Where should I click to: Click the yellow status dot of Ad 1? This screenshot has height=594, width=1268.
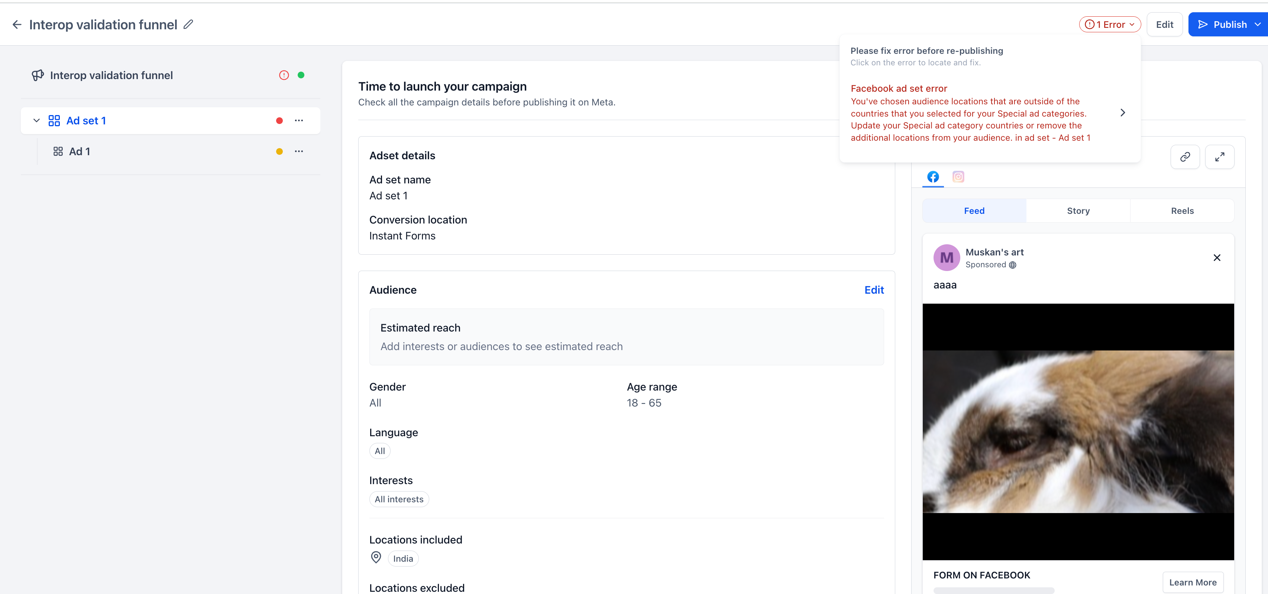pyautogui.click(x=279, y=151)
